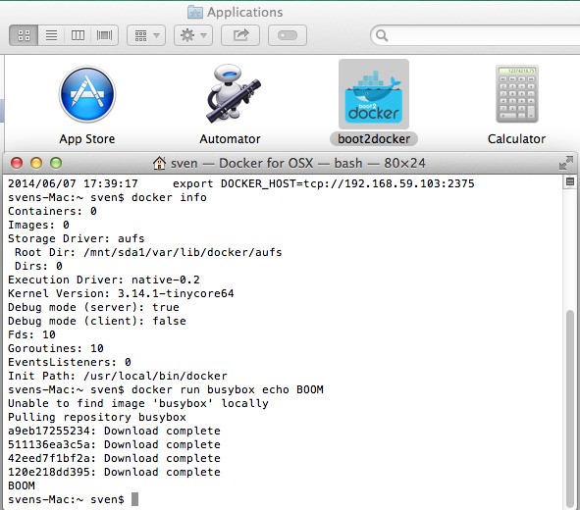Click the Terminal split pane button
The height and width of the screenshot is (510, 580).
pos(570,181)
